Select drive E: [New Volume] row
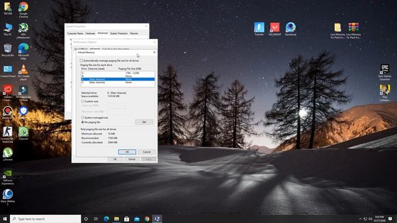 coord(118,79)
